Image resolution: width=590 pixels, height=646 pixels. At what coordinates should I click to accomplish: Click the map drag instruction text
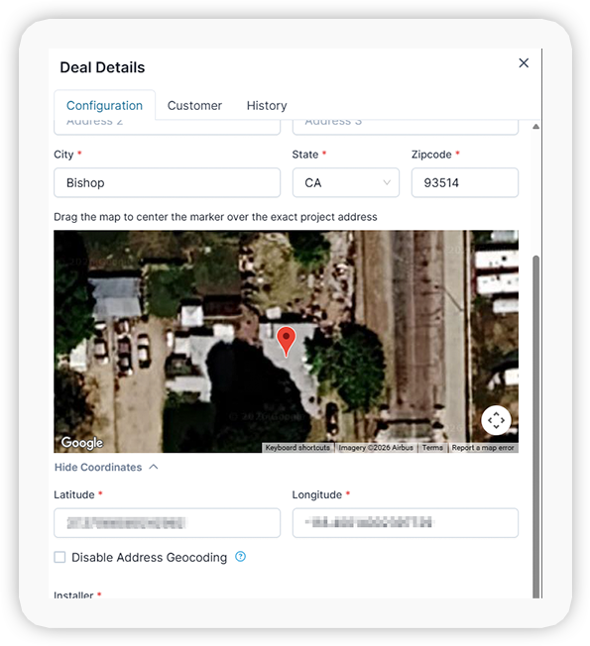tap(215, 217)
